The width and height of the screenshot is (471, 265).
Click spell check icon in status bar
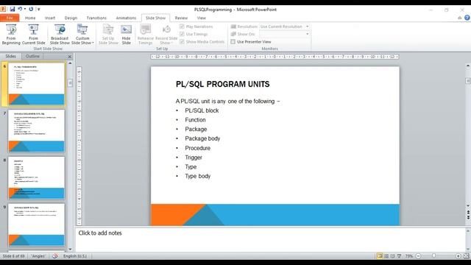pyautogui.click(x=54, y=256)
